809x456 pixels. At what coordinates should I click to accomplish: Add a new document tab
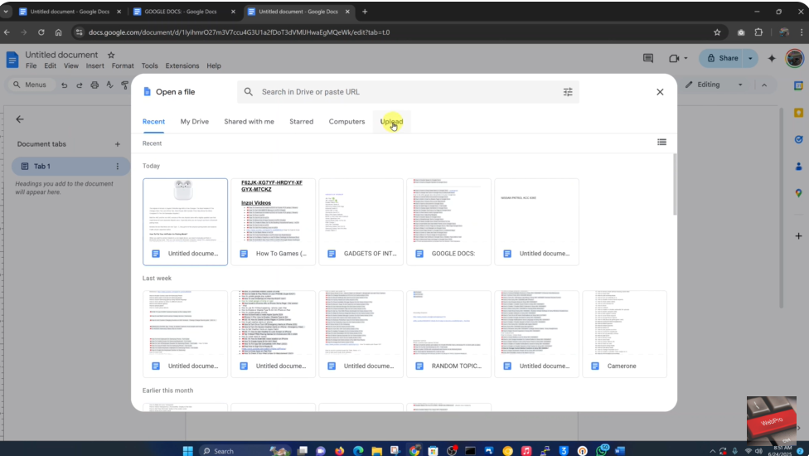(x=117, y=144)
